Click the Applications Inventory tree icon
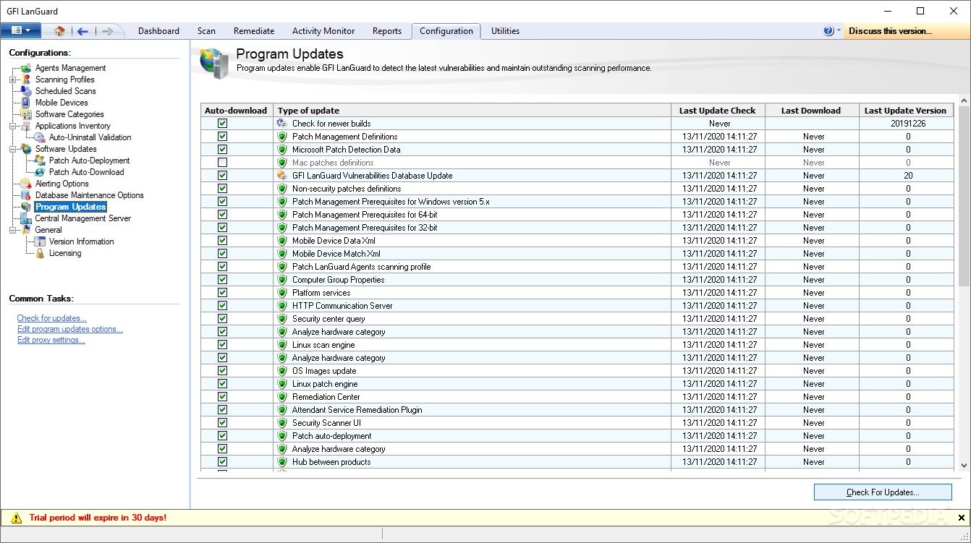The width and height of the screenshot is (971, 543). (26, 126)
